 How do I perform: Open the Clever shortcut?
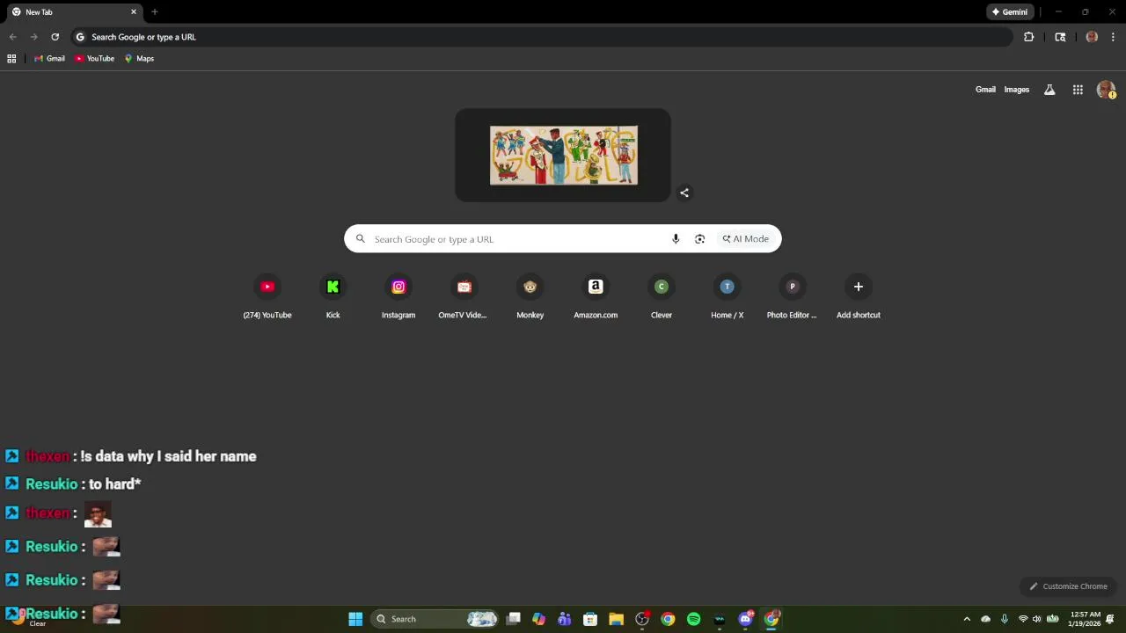(662, 297)
